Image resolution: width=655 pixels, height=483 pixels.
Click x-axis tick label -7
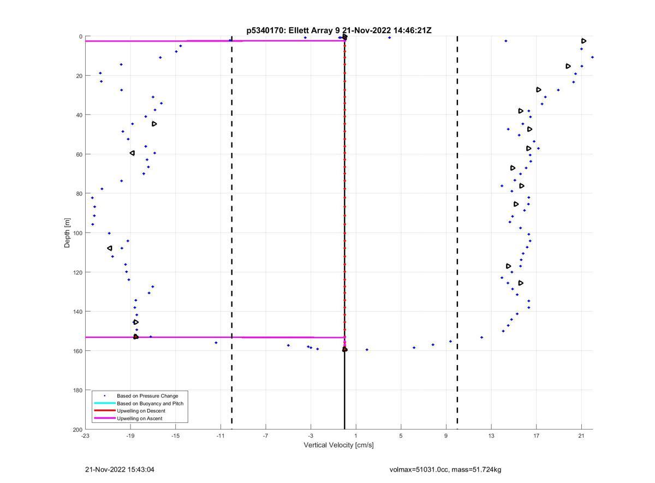click(x=266, y=436)
